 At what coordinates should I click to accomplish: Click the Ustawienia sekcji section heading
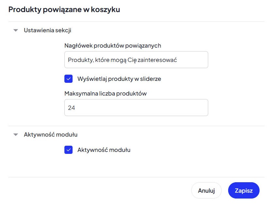[x=47, y=31]
